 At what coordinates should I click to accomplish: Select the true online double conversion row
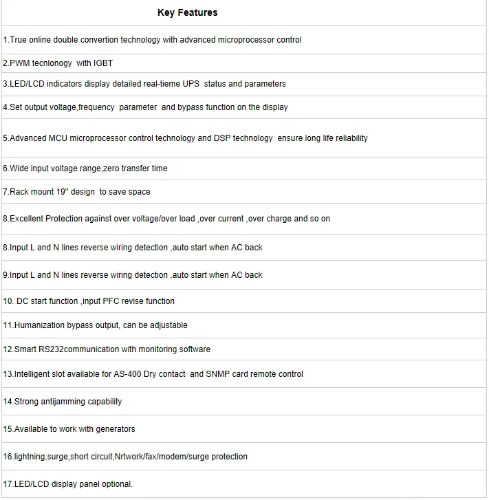[x=244, y=40]
